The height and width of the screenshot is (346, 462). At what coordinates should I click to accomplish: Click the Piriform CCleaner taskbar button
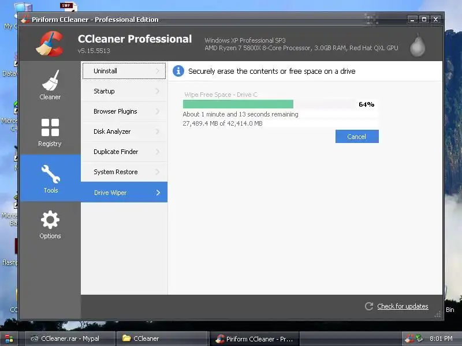pos(254,339)
